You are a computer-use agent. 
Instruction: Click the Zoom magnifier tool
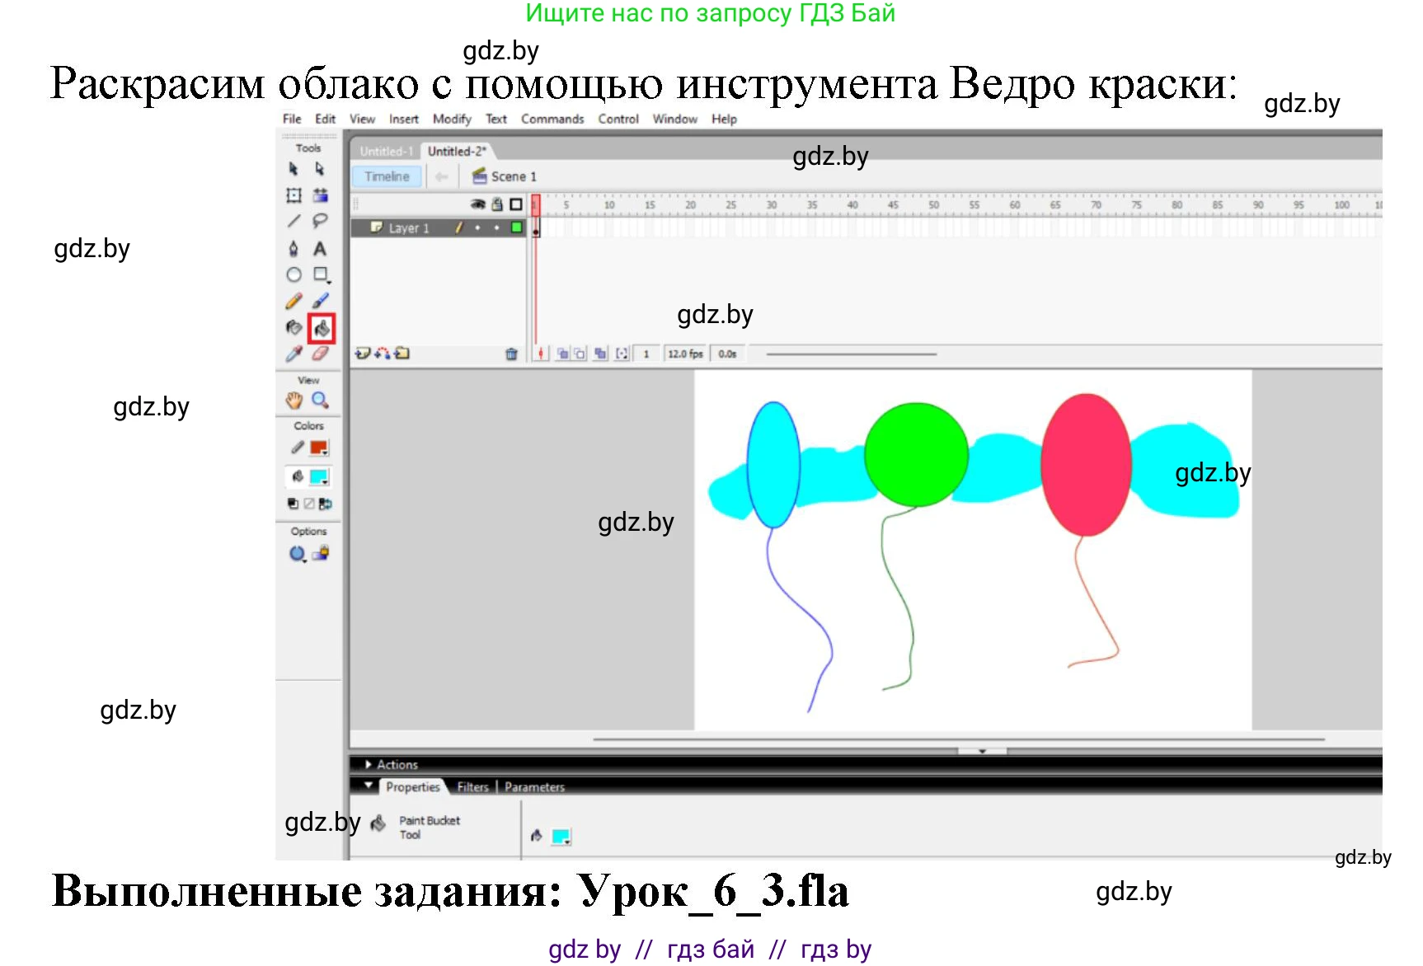click(x=321, y=401)
